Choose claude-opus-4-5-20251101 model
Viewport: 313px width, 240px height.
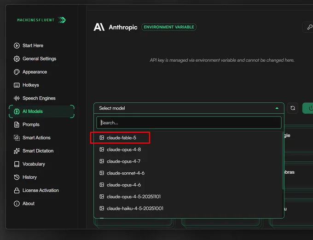pyautogui.click(x=189, y=197)
